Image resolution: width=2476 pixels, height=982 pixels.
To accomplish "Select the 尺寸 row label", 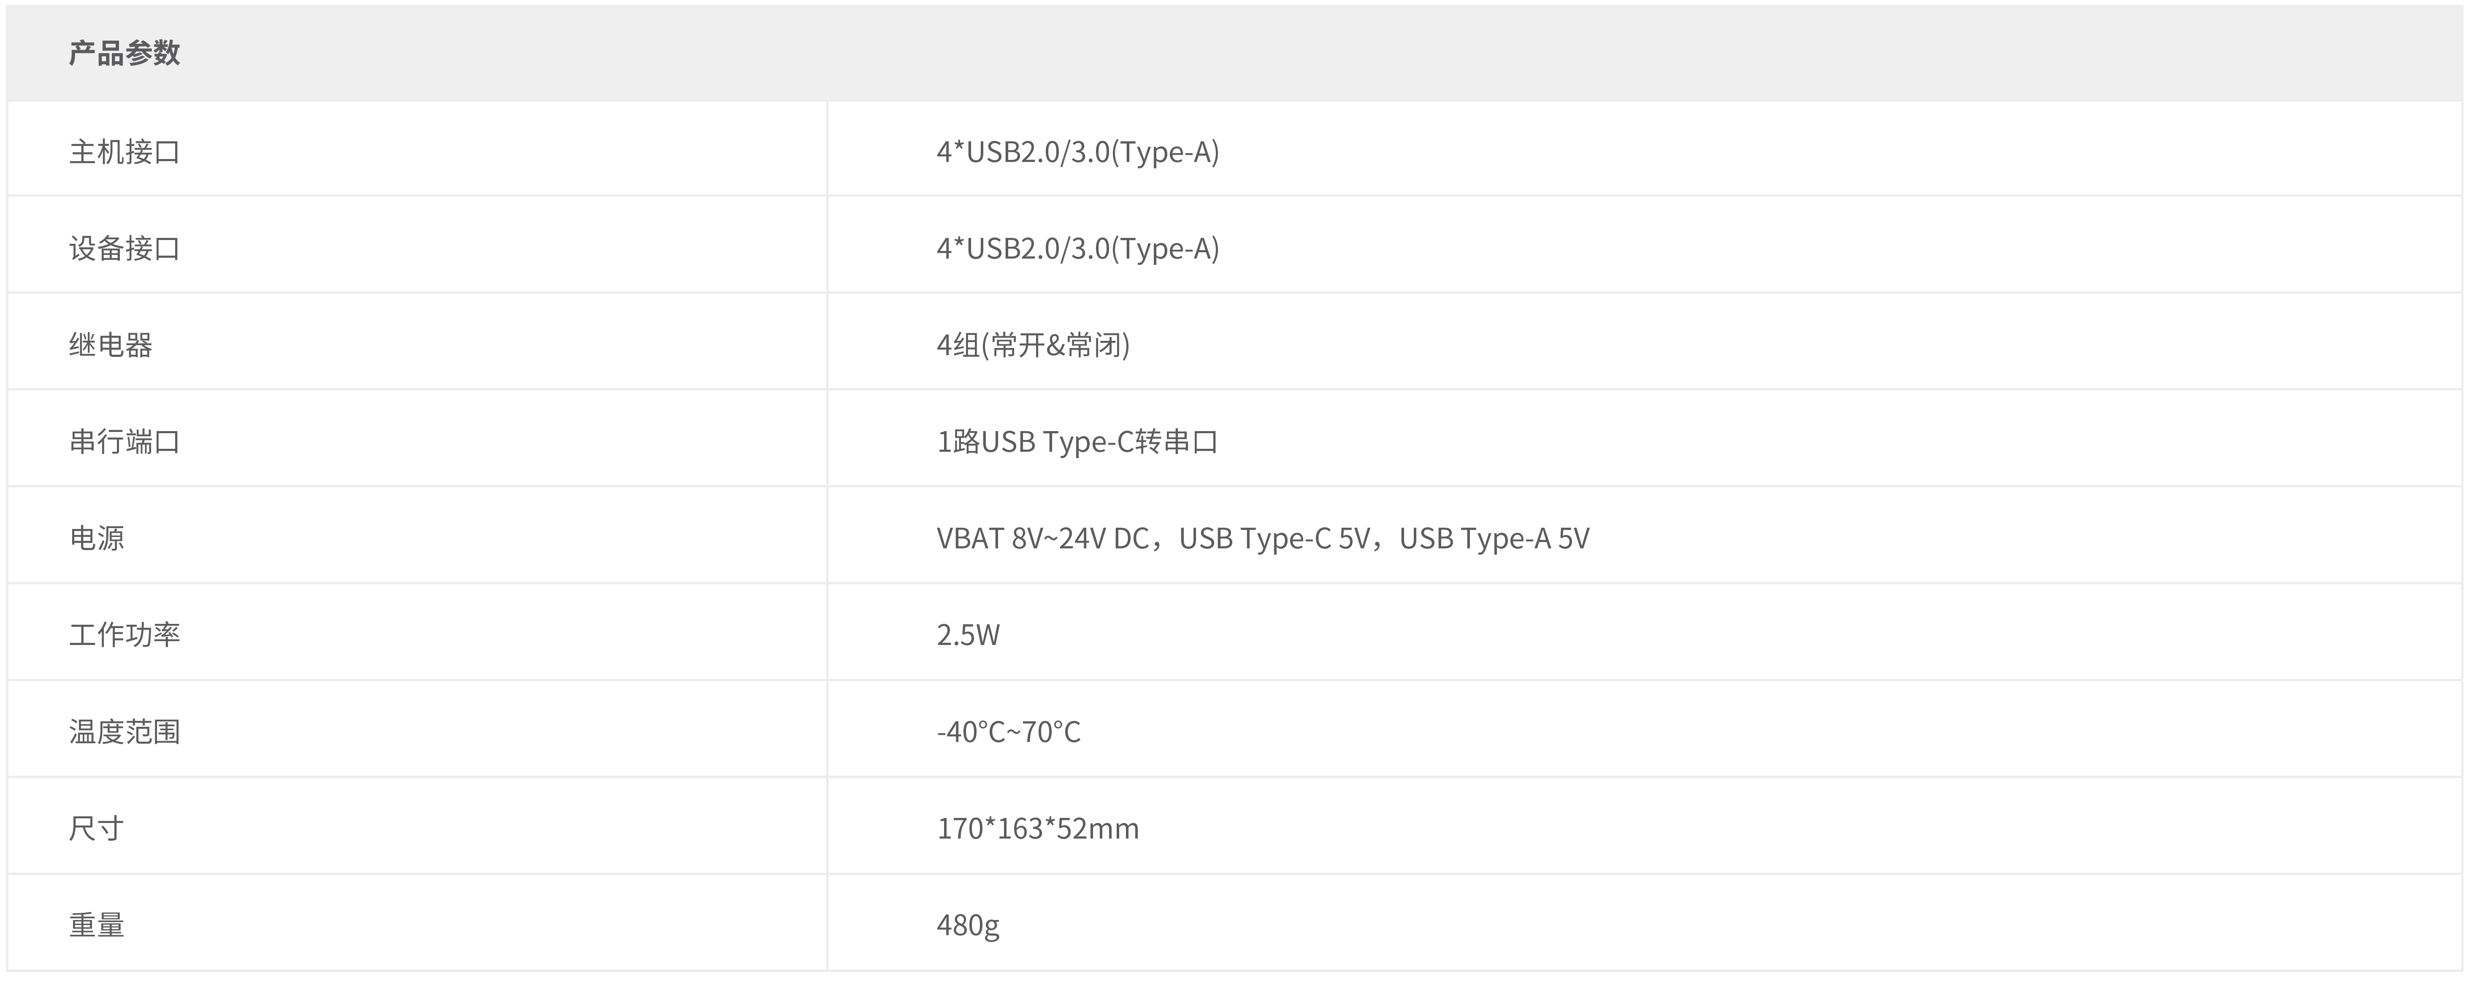I will tap(96, 828).
